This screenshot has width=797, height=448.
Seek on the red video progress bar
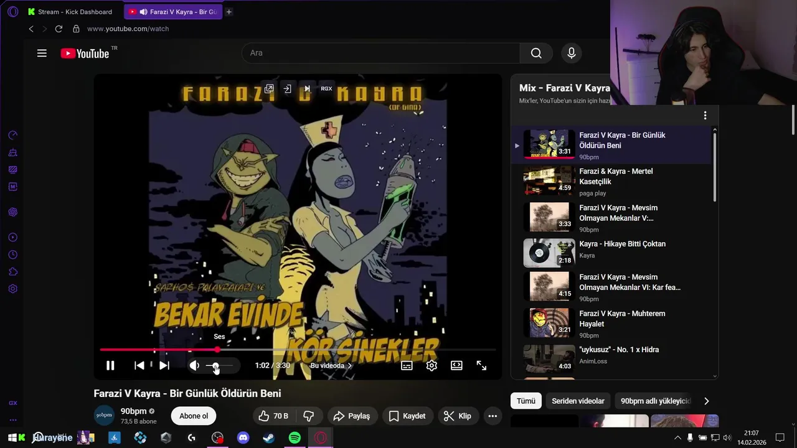pos(298,350)
